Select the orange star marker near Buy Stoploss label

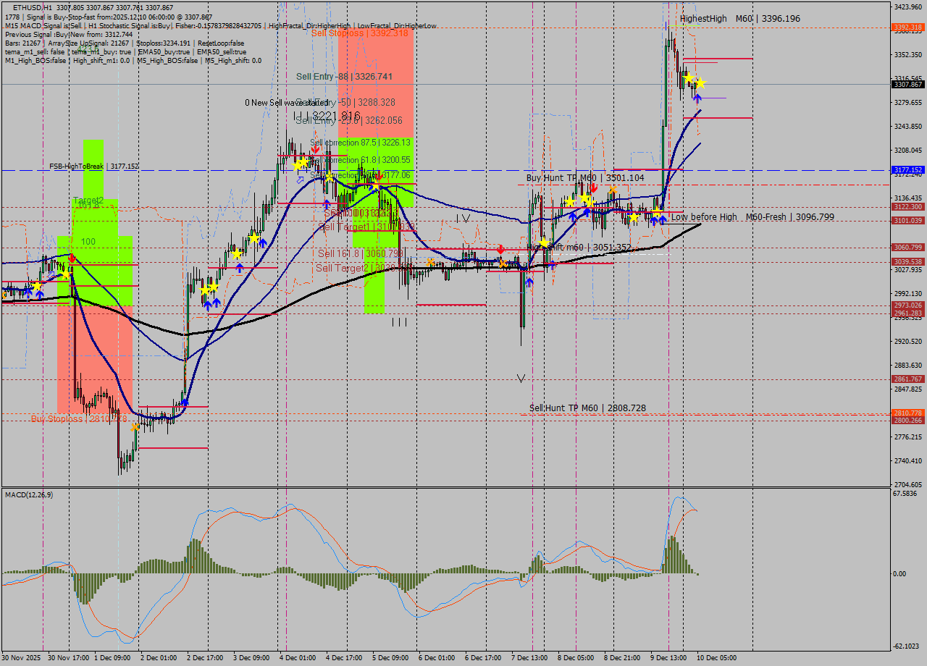134,426
